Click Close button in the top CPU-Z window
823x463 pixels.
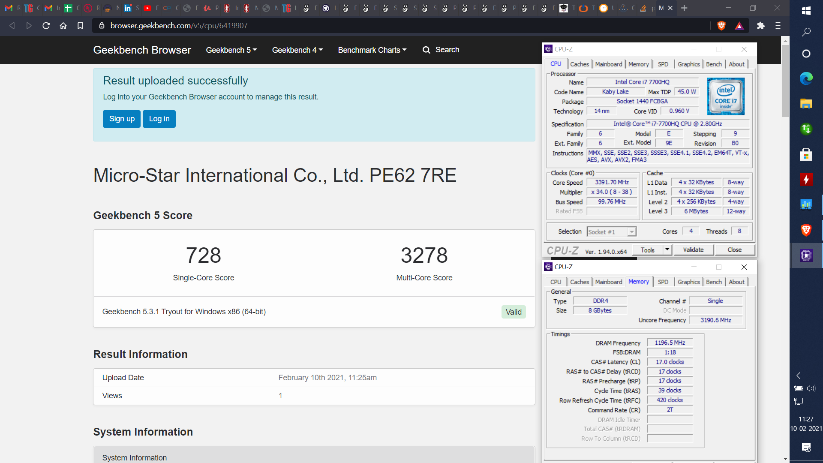(x=734, y=250)
